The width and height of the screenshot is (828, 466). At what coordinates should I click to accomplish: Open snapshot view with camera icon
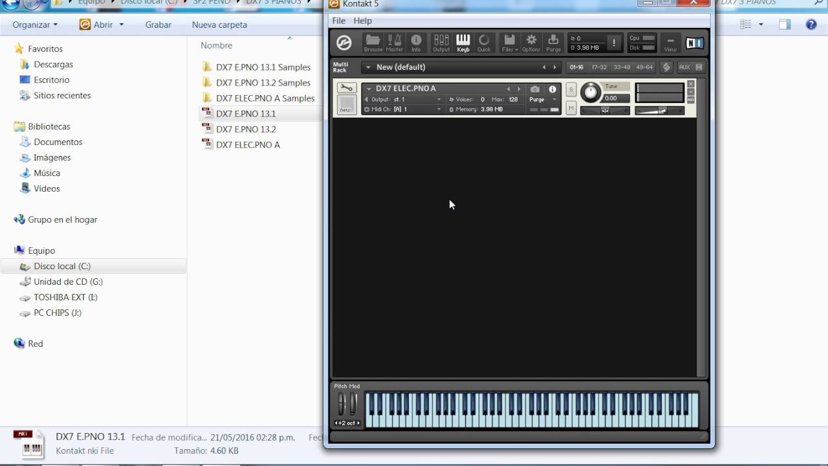pos(535,89)
